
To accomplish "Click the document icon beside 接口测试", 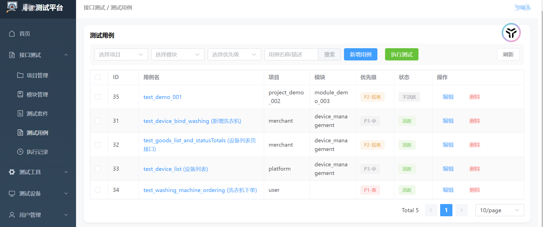I will click(12, 55).
